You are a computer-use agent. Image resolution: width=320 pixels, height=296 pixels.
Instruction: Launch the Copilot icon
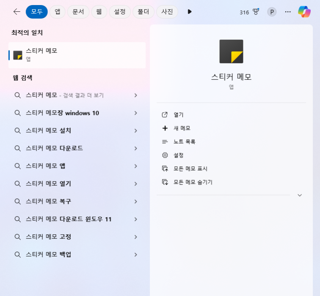(x=304, y=11)
